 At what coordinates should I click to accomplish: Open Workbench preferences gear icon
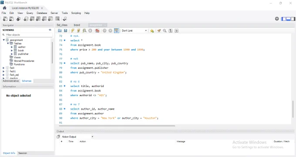(277, 19)
